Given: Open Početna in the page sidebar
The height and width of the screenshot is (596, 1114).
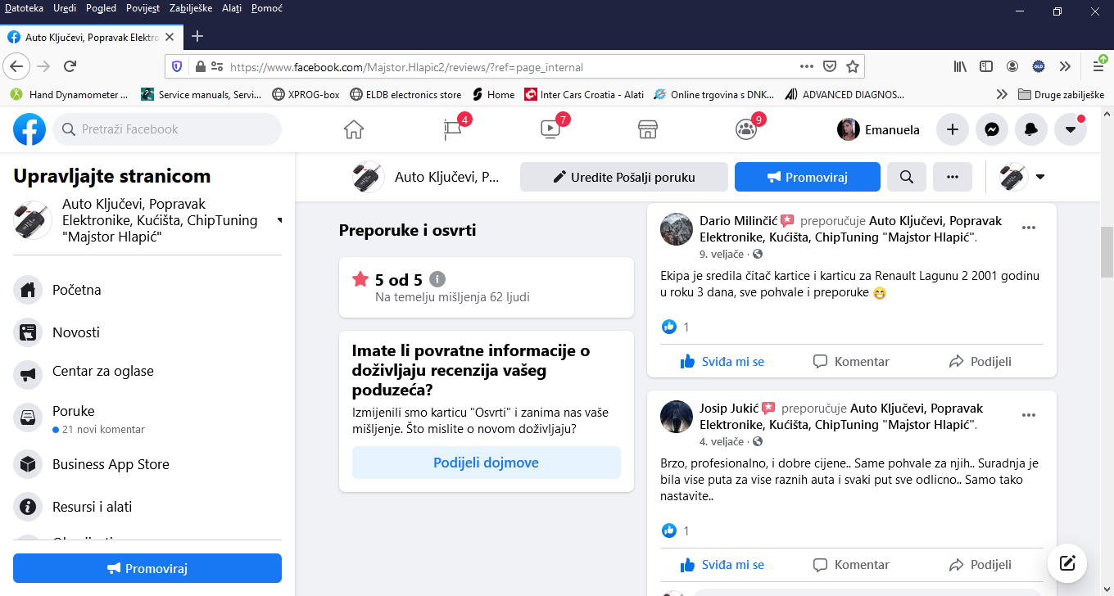Looking at the screenshot, I should tap(147, 290).
